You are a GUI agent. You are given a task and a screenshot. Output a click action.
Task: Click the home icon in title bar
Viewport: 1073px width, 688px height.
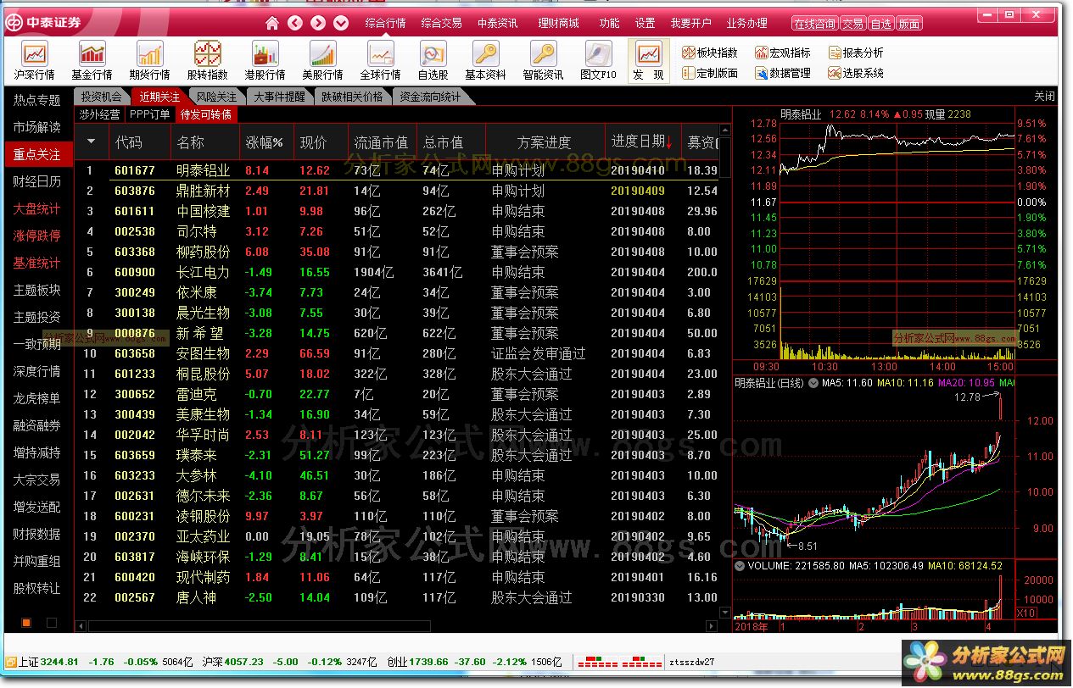(x=272, y=23)
